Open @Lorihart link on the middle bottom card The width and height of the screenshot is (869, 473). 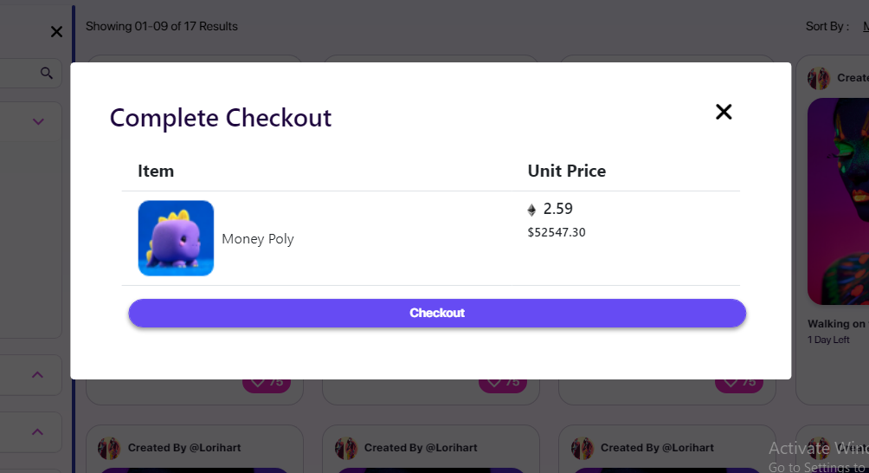447,448
